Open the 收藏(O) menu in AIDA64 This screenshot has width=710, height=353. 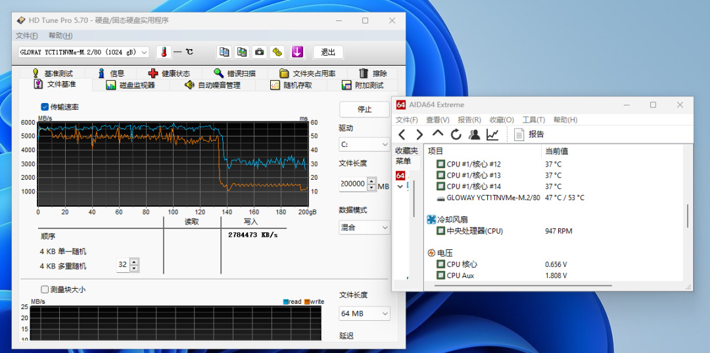pos(502,120)
